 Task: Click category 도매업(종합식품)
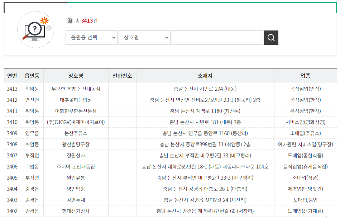[305, 156]
